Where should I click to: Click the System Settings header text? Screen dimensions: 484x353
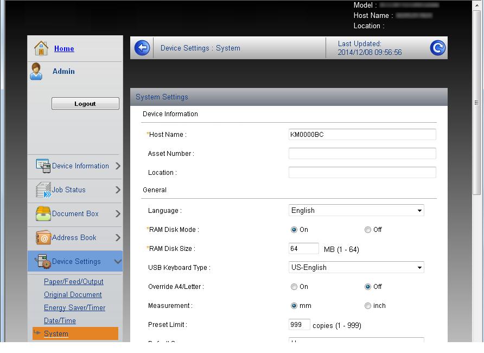162,97
